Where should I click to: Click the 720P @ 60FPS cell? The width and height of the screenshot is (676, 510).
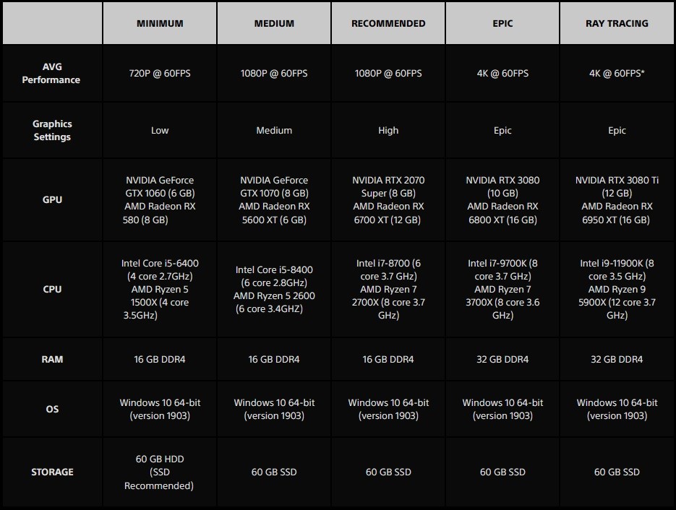click(x=160, y=73)
